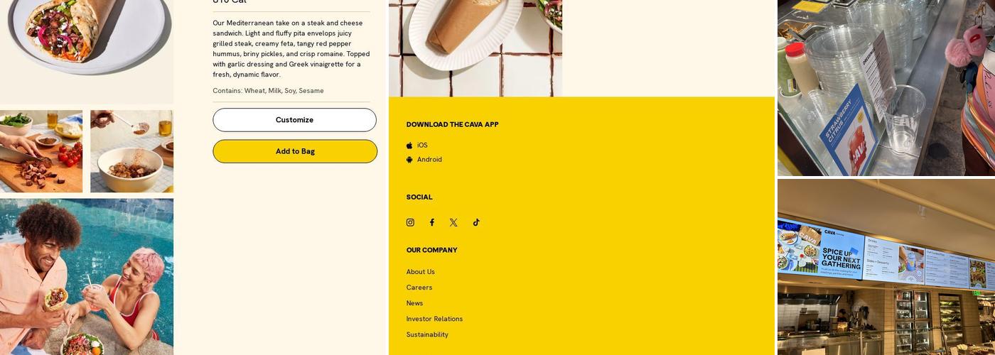Click the Apple logo next to iOS
This screenshot has width=995, height=355.
409,146
